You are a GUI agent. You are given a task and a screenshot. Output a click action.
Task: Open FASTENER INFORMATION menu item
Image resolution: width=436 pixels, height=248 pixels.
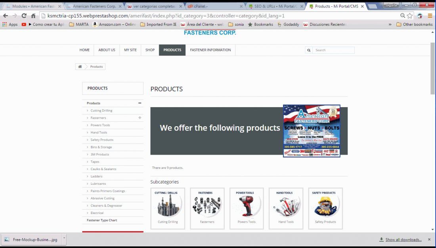(210, 50)
